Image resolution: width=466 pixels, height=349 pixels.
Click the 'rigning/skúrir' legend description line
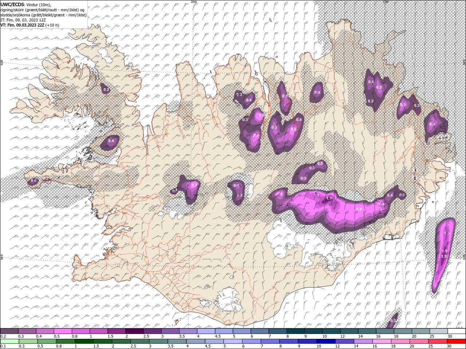(x=43, y=9)
